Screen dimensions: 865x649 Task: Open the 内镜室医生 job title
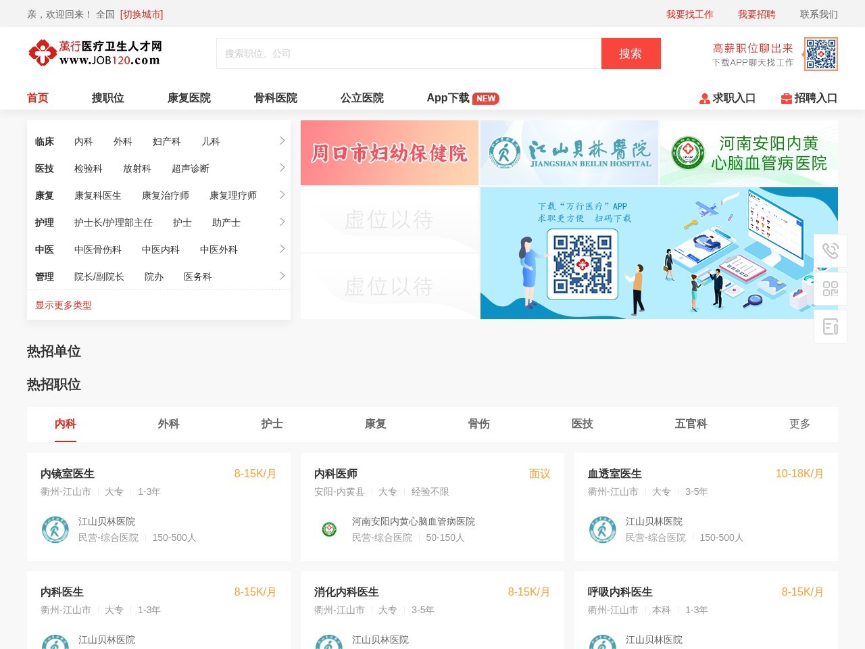click(68, 474)
